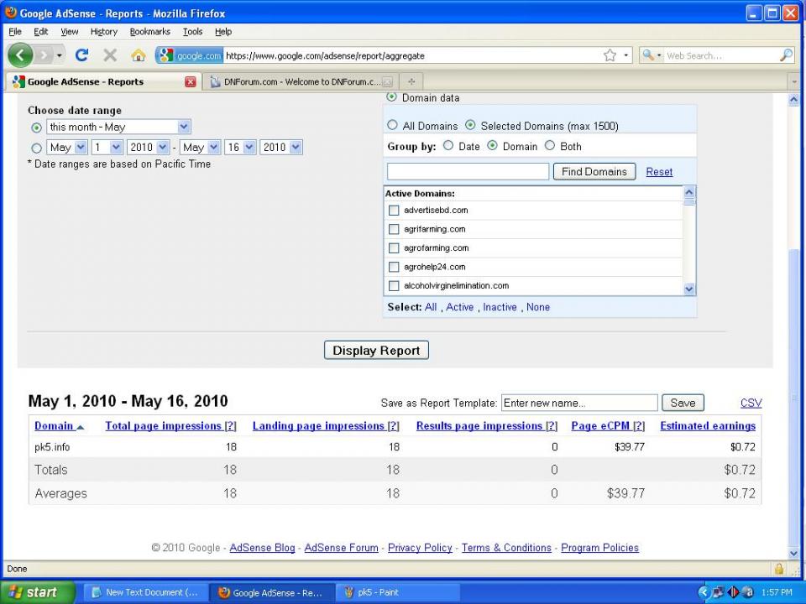
Task: Select the All Domains radio button
Action: 392,125
